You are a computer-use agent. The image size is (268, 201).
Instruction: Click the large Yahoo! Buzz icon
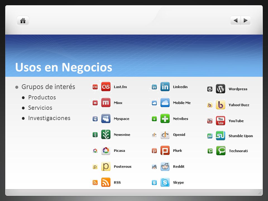(221, 105)
